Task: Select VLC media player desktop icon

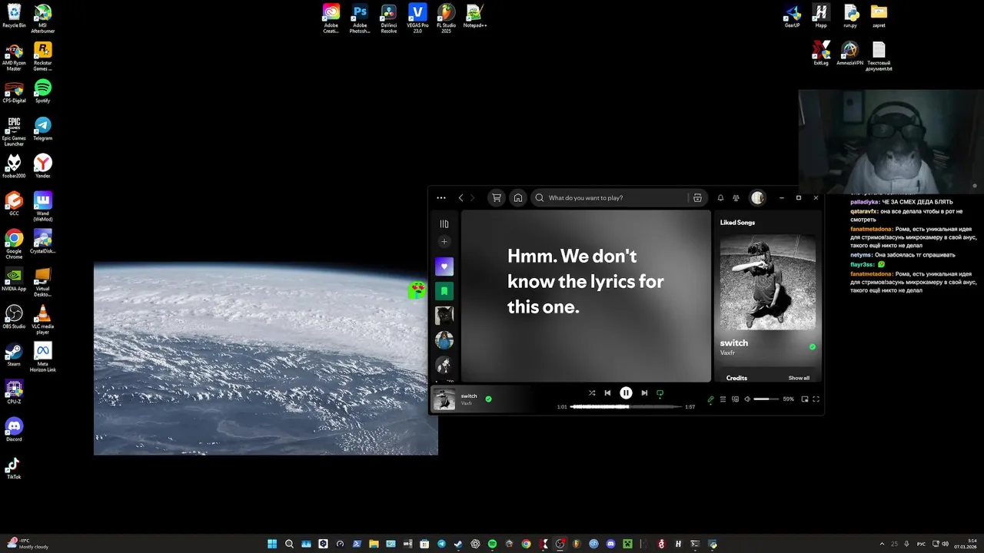Action: (43, 320)
